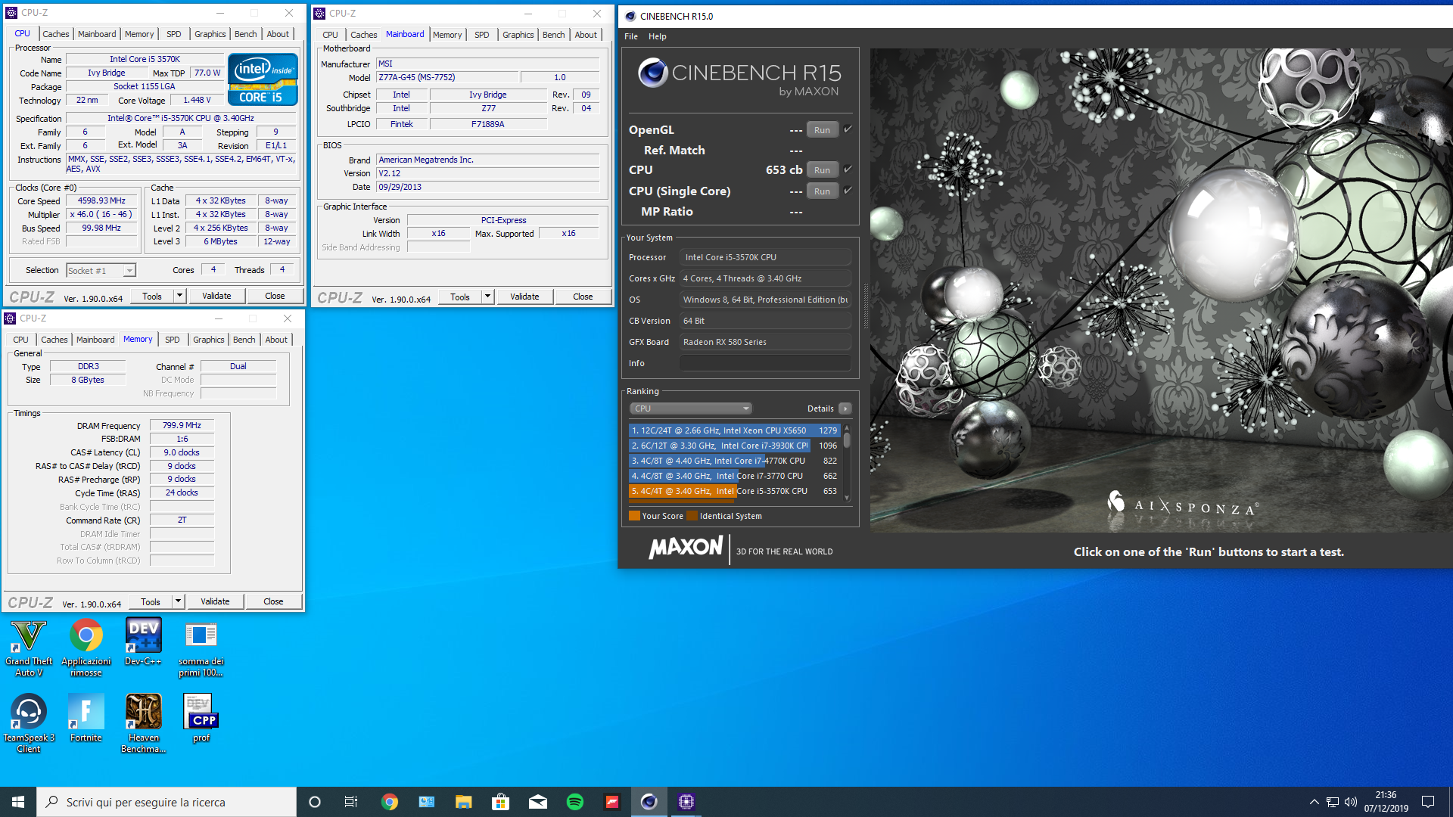Open Task View in taskbar

351,802
